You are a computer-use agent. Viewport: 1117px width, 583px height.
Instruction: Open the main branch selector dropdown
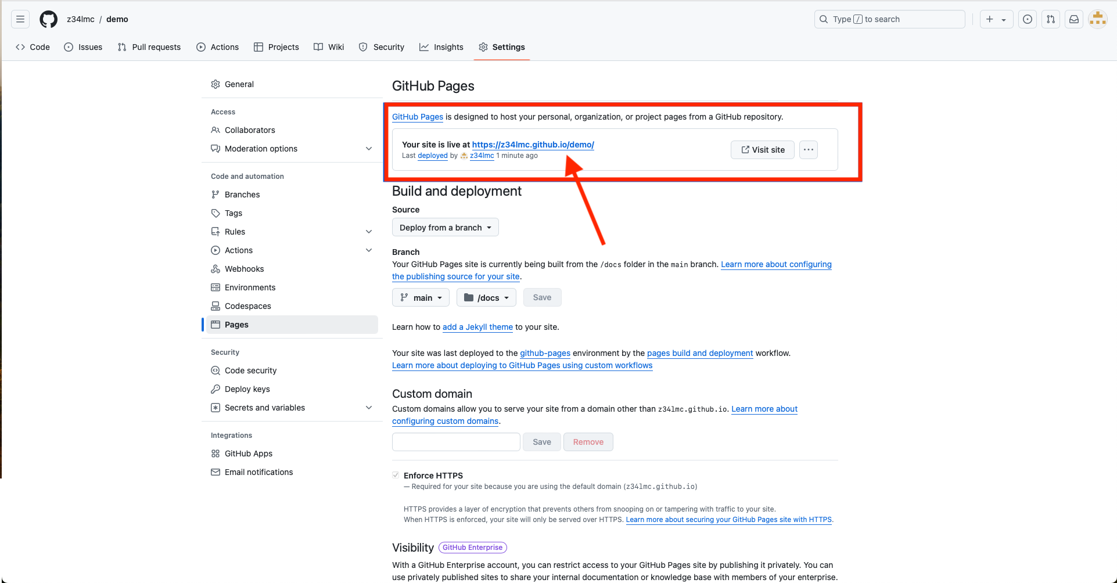pos(421,298)
